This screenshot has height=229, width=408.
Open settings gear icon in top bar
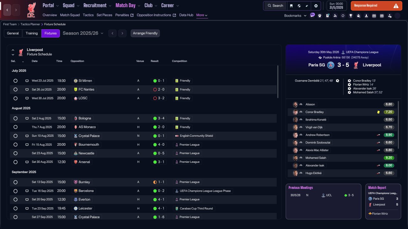point(316,6)
